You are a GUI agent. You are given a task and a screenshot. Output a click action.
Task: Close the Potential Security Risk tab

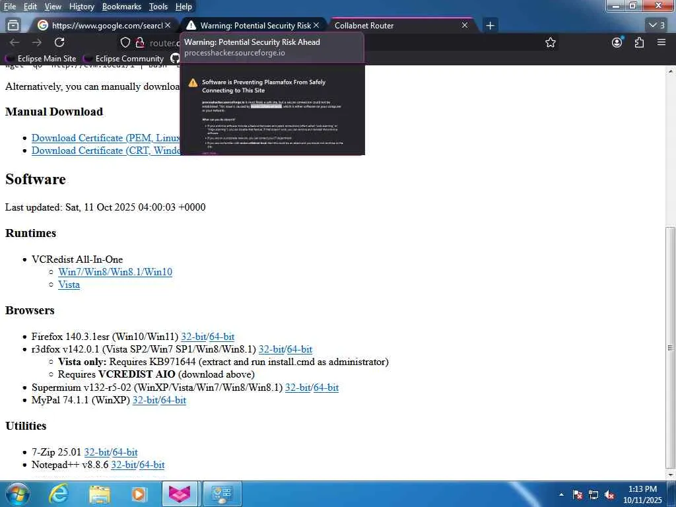pos(316,26)
